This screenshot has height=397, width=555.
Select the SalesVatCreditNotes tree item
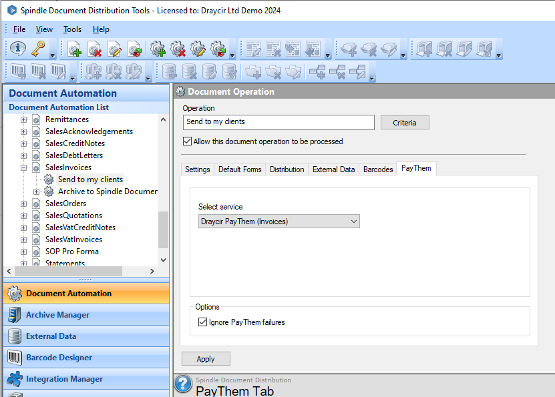pos(80,228)
